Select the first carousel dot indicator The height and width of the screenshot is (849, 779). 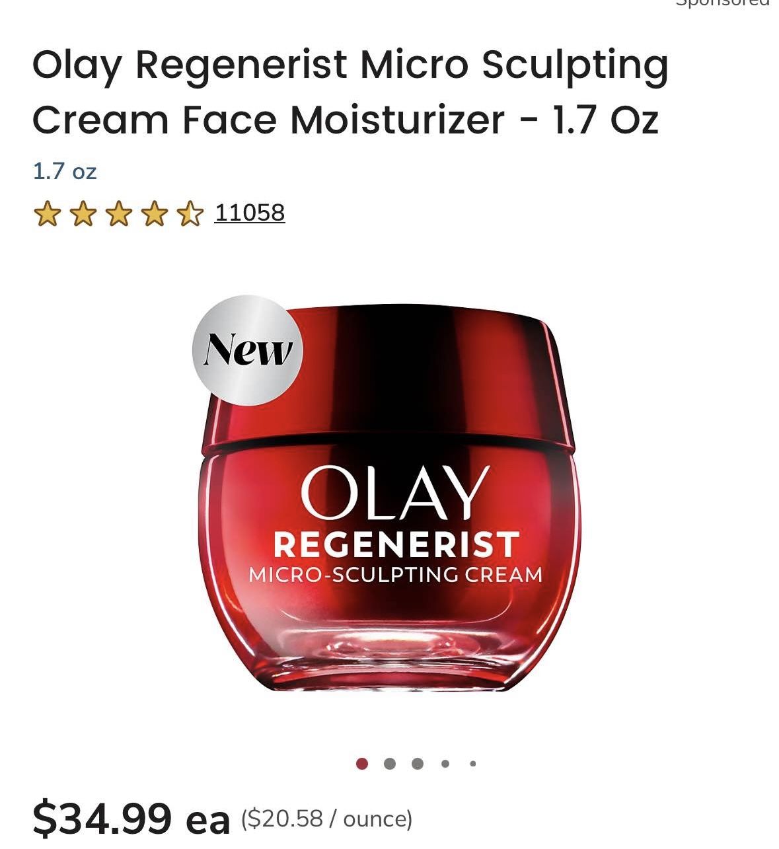point(361,764)
